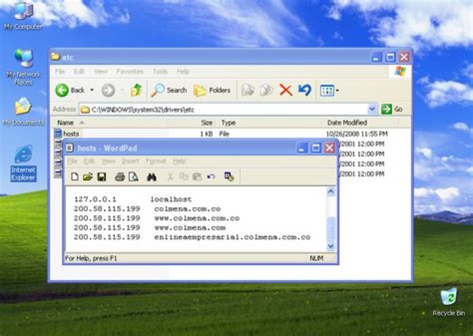Click the New document icon in WordPad
Image resolution: width=473 pixels, height=336 pixels.
coord(75,177)
